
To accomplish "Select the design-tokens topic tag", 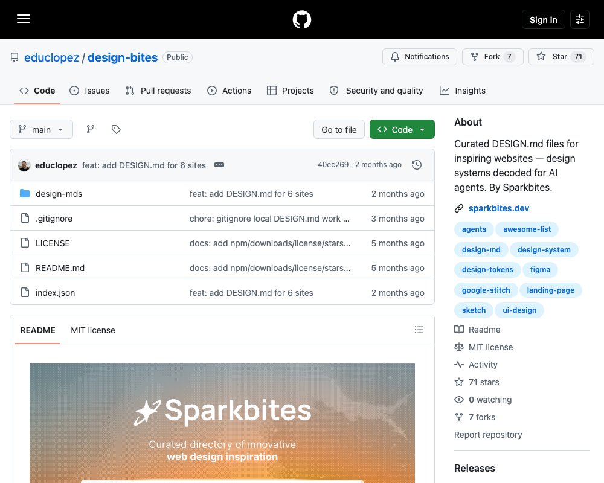I will coord(487,270).
